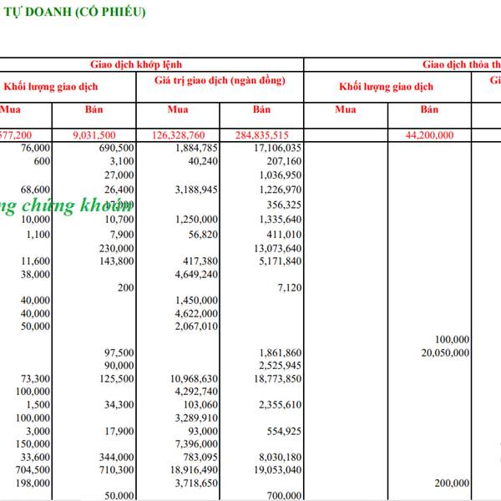Select the value 1,250,000
The image size is (501, 501).
[x=196, y=220]
